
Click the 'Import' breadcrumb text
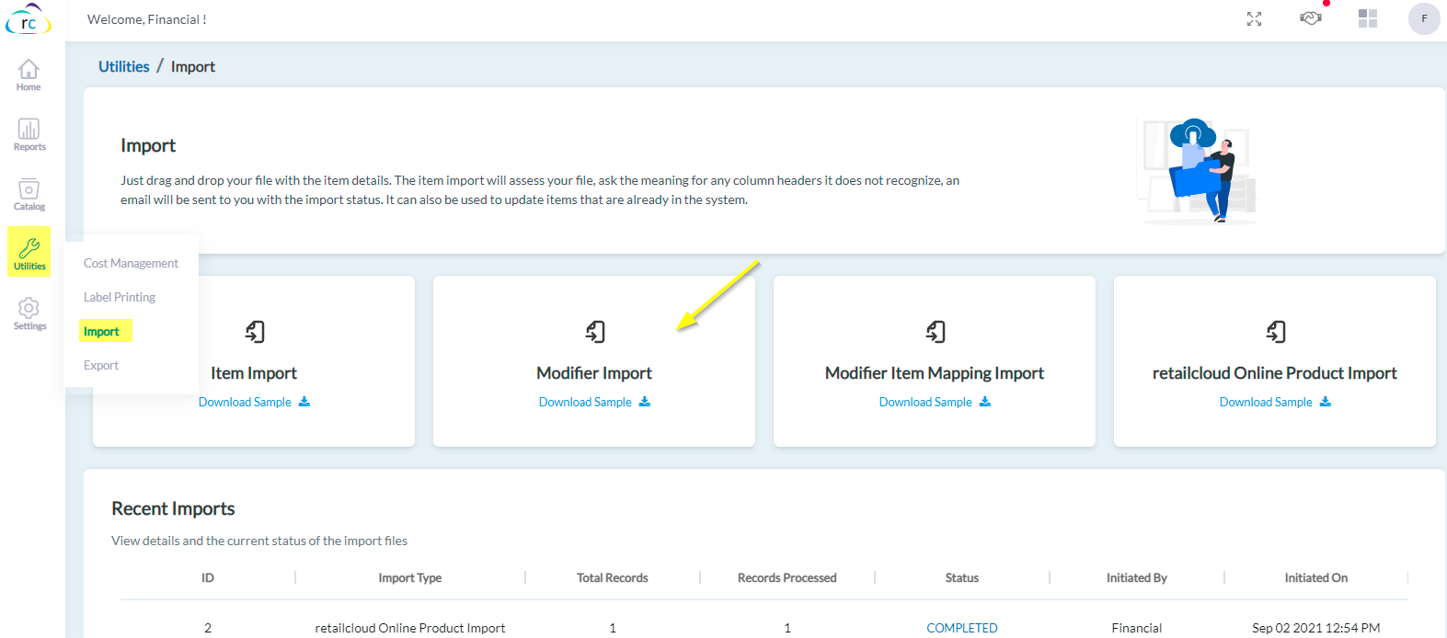[193, 66]
